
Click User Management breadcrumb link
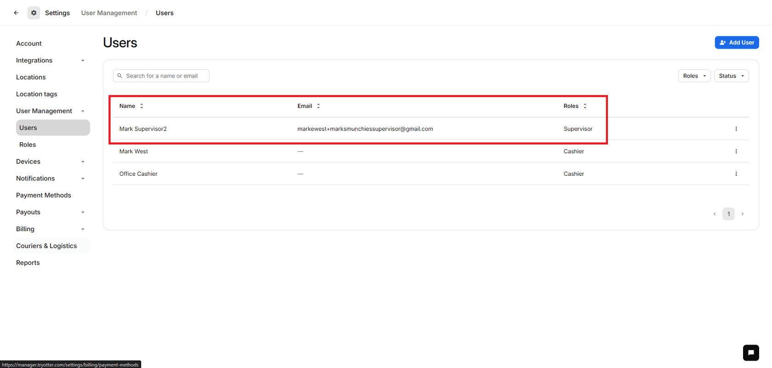[109, 13]
